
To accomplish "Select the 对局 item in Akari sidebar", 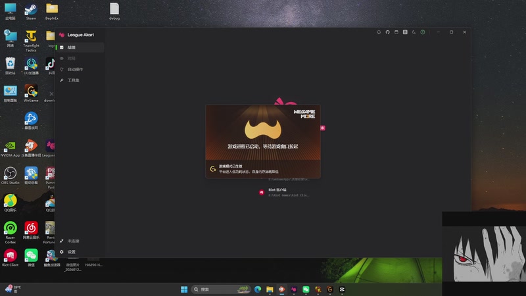I will point(80,59).
